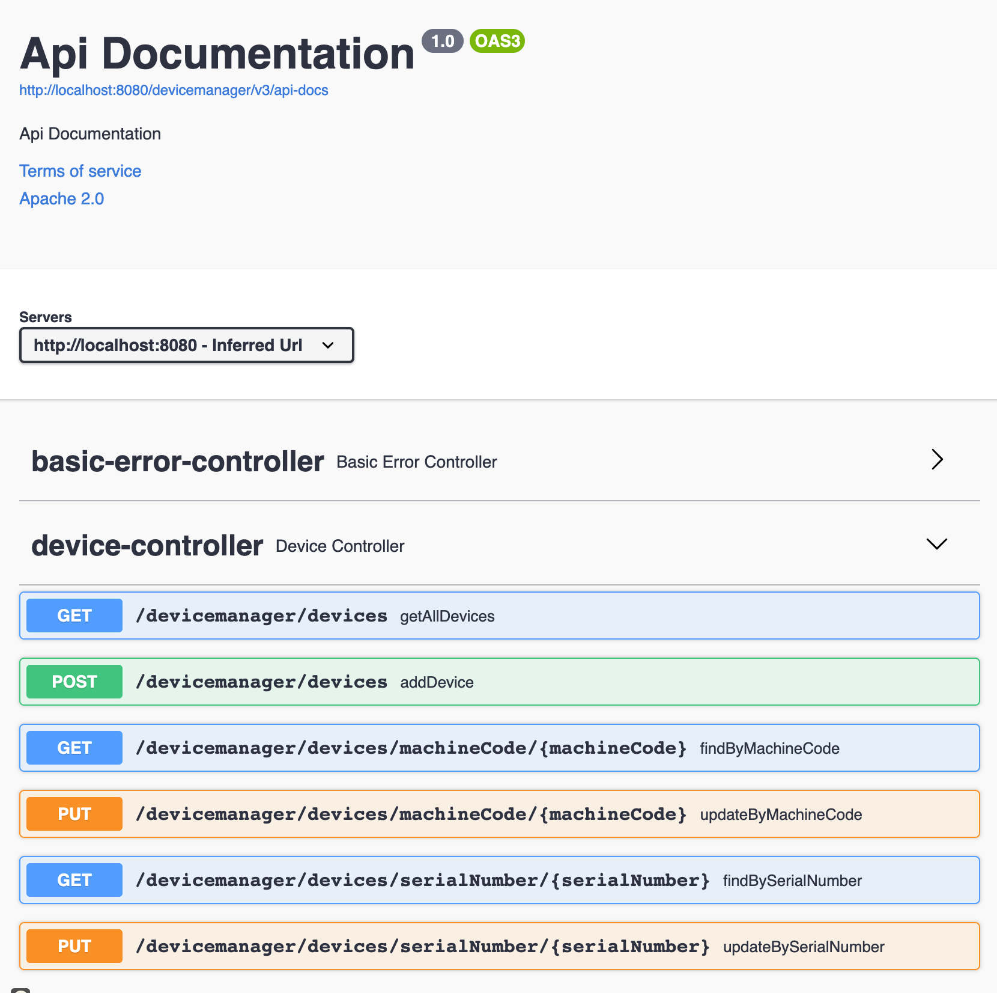Click the updateByMachineCode operation name
Viewport: 997px width, 993px height.
[x=781, y=814]
